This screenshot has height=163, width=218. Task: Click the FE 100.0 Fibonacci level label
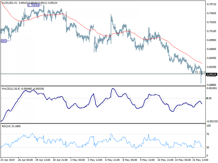coord(200,72)
